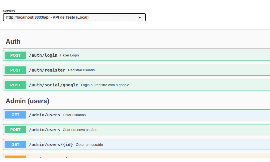
Task: Expand the GET /admin/users endpoint
Action: click(137, 115)
